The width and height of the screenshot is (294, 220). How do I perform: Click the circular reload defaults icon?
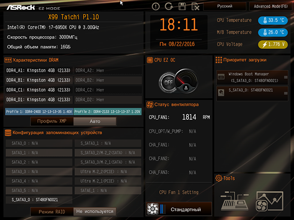pos(169,6)
